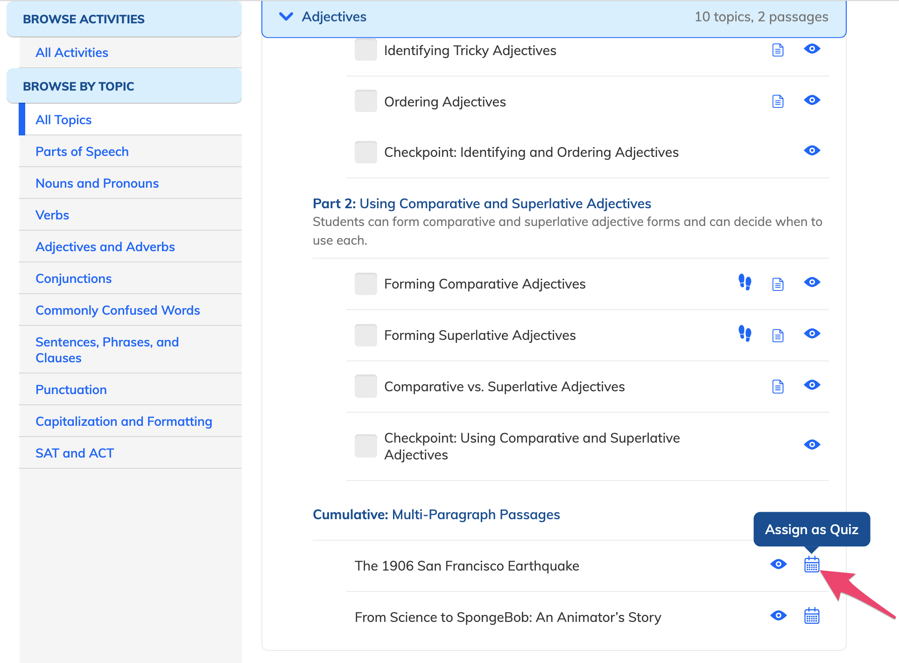
Task: Click the '10 topics, 2 passages' count
Action: 761,17
